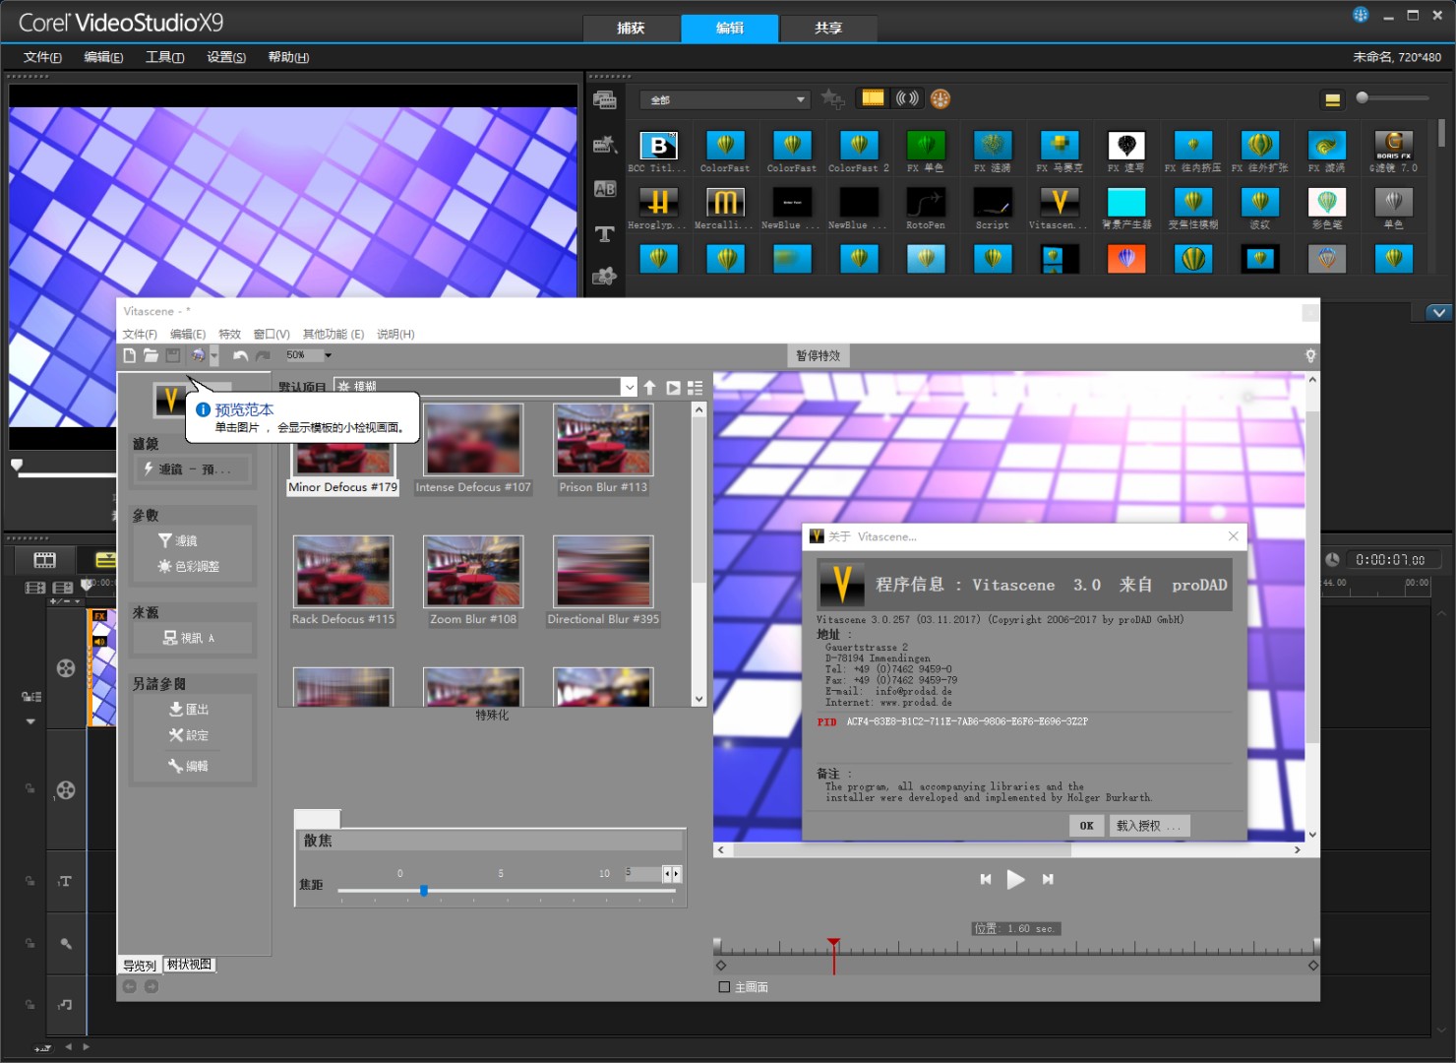
Task: Click the new document icon in Vitascene
Action: (130, 355)
